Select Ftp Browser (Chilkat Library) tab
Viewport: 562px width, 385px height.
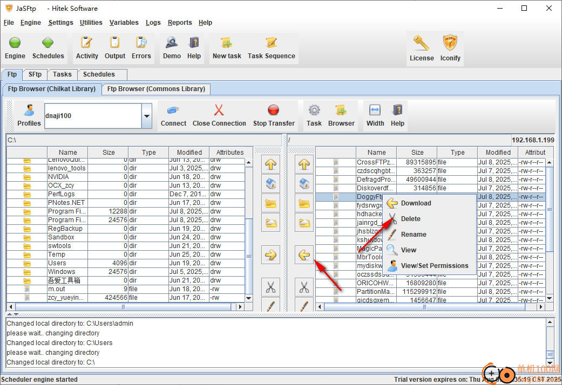click(x=52, y=89)
